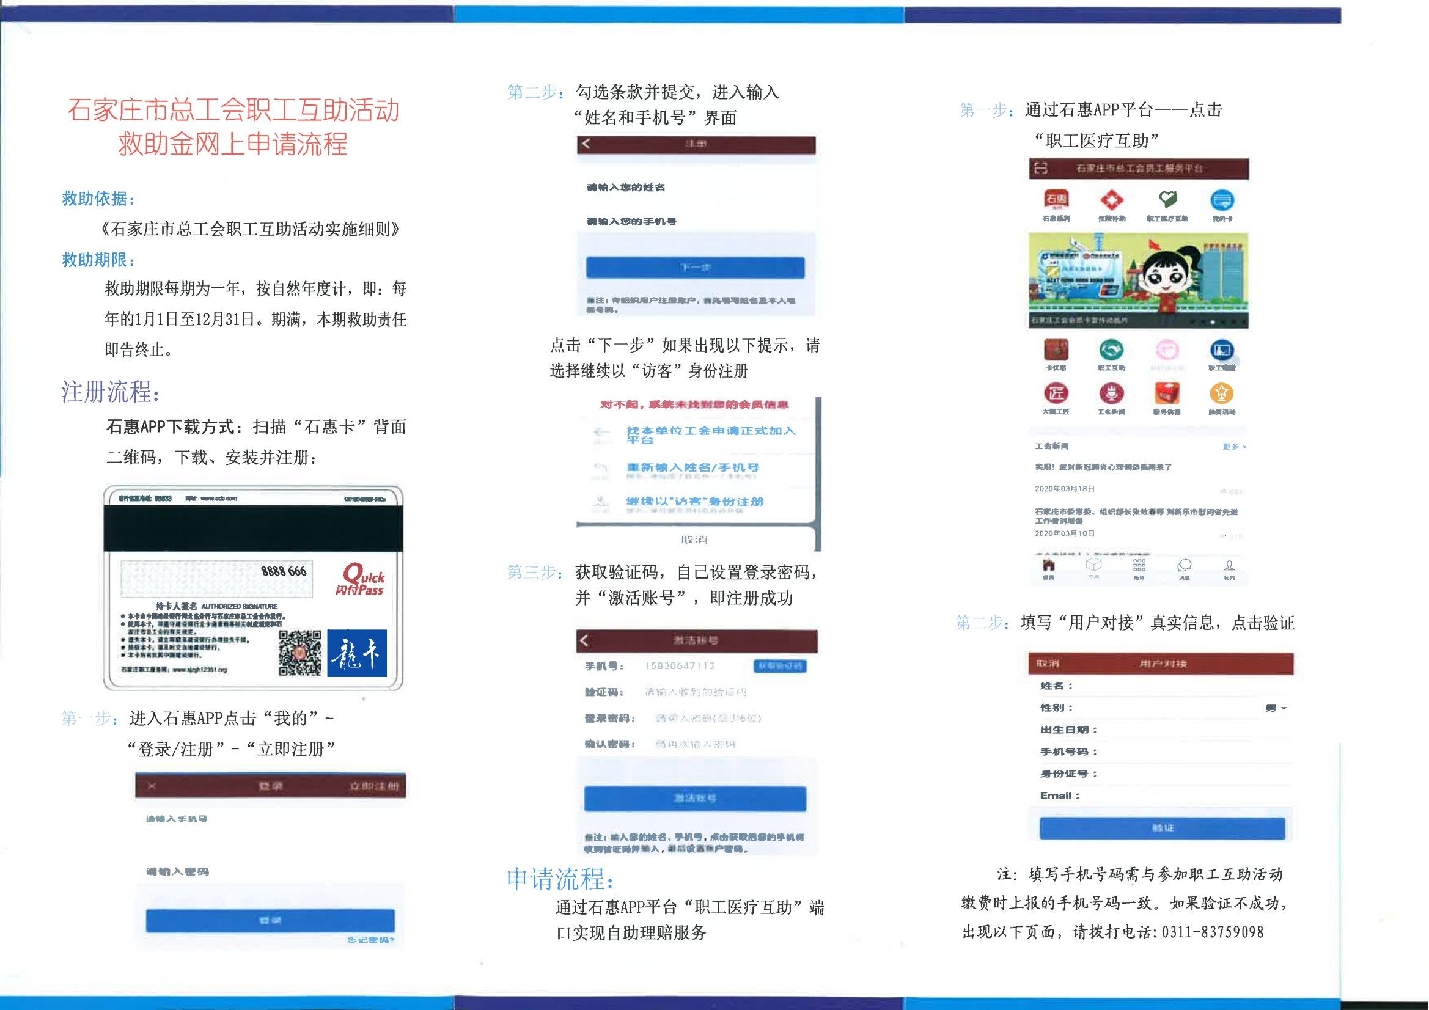Click 取消 in 用户对接 header
This screenshot has width=1429, height=1010.
(x=1048, y=664)
